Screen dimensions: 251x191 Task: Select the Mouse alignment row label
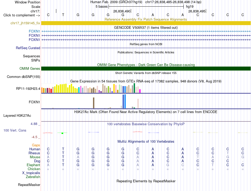pos(35,157)
